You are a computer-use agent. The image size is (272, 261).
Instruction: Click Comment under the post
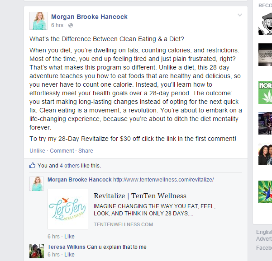[62, 150]
